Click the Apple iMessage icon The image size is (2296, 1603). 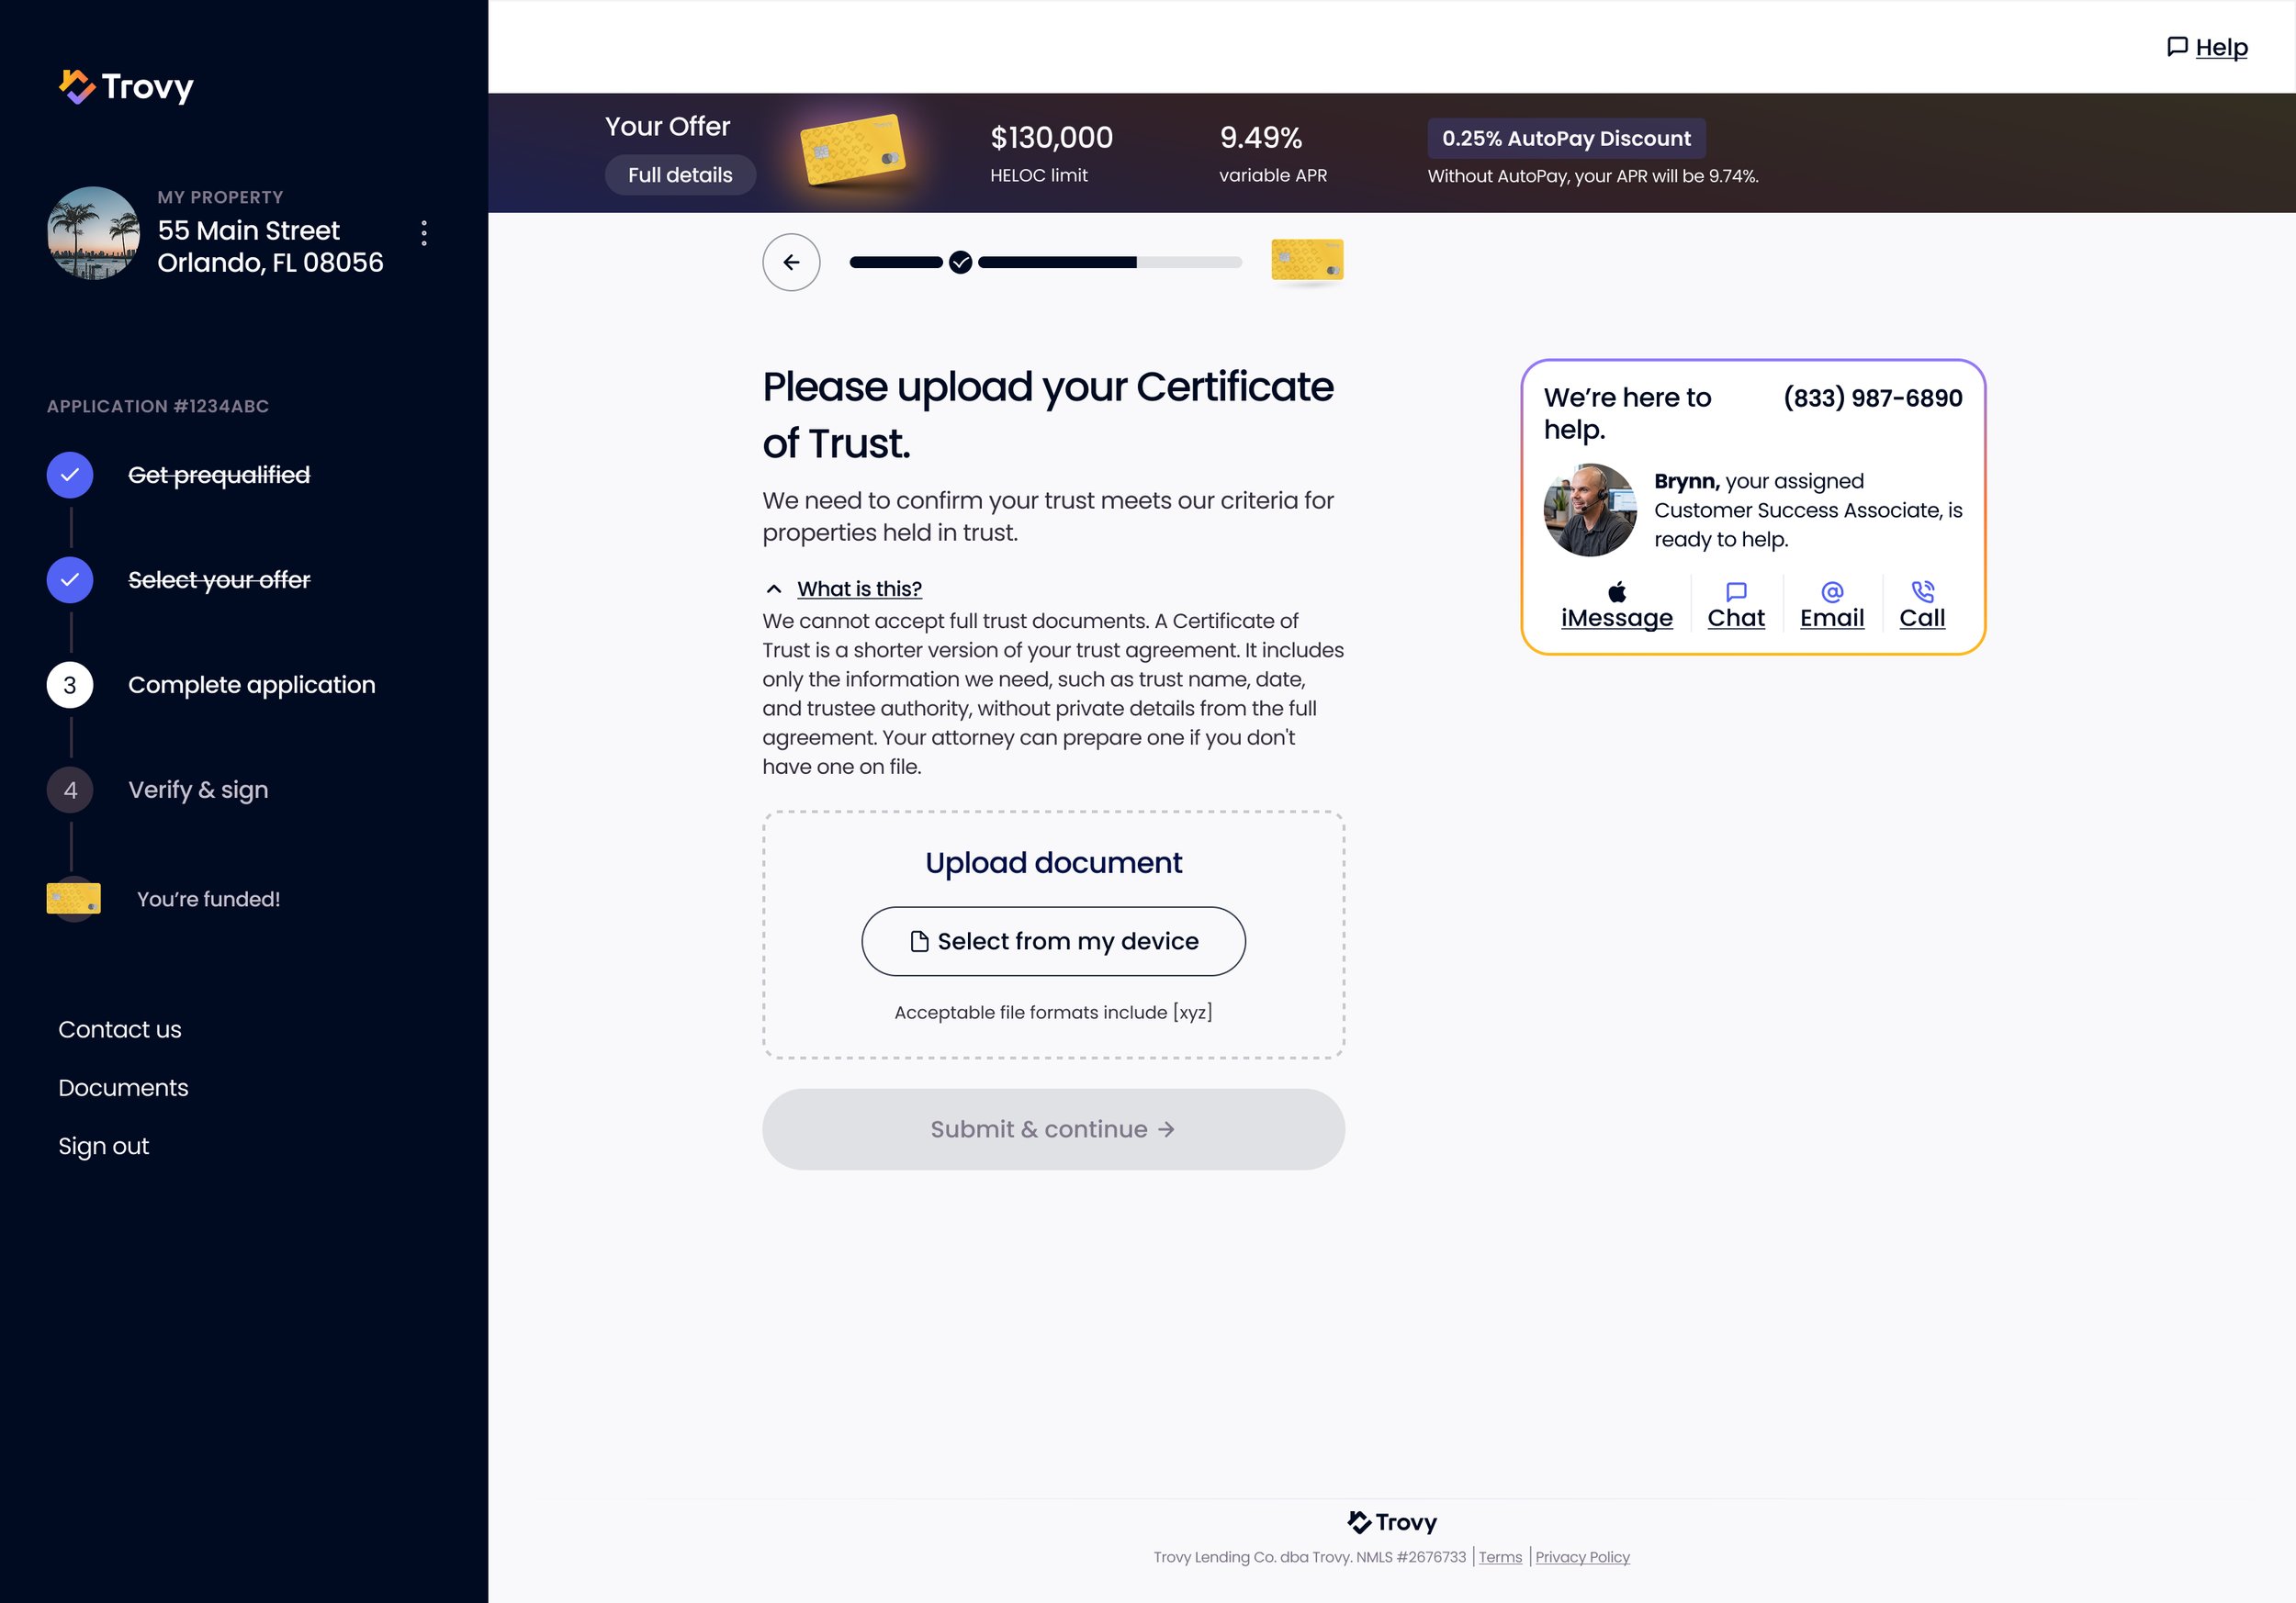[1616, 591]
